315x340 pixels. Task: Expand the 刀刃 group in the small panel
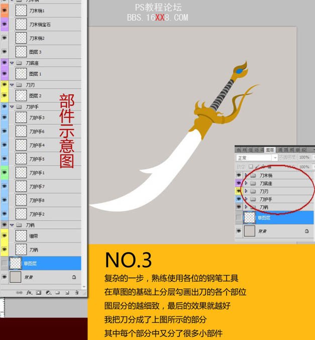[246, 191]
